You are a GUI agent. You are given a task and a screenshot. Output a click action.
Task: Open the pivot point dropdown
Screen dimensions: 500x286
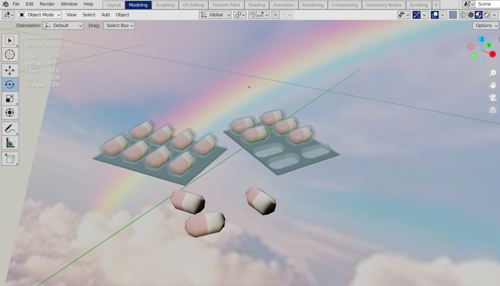click(x=240, y=15)
